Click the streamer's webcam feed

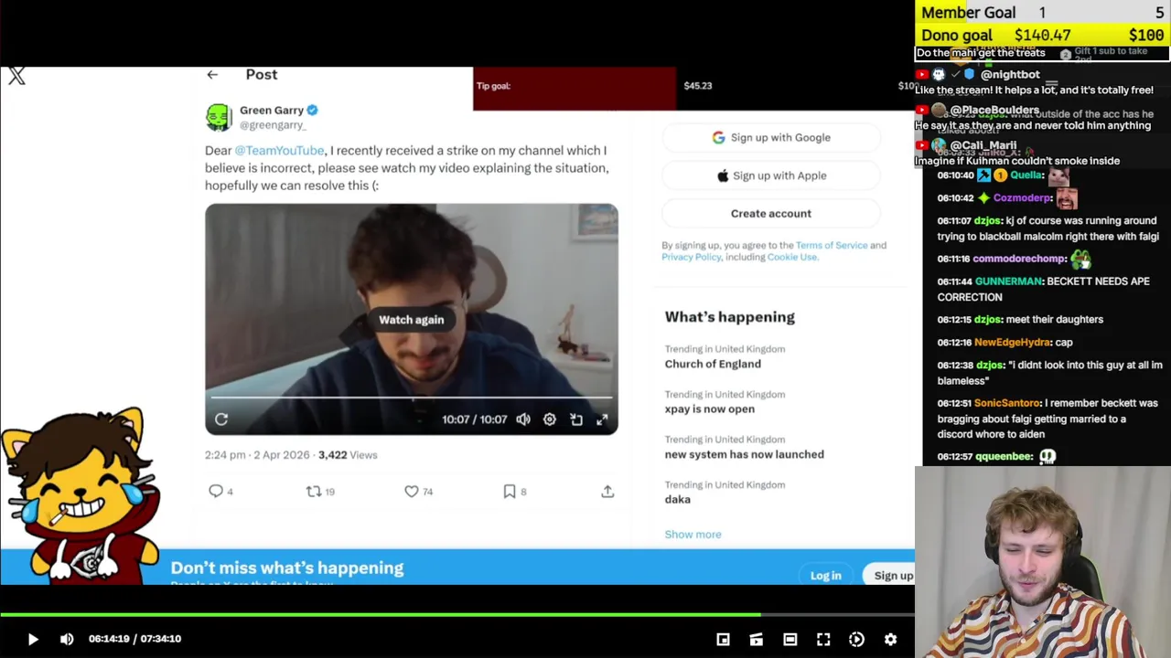[1043, 562]
